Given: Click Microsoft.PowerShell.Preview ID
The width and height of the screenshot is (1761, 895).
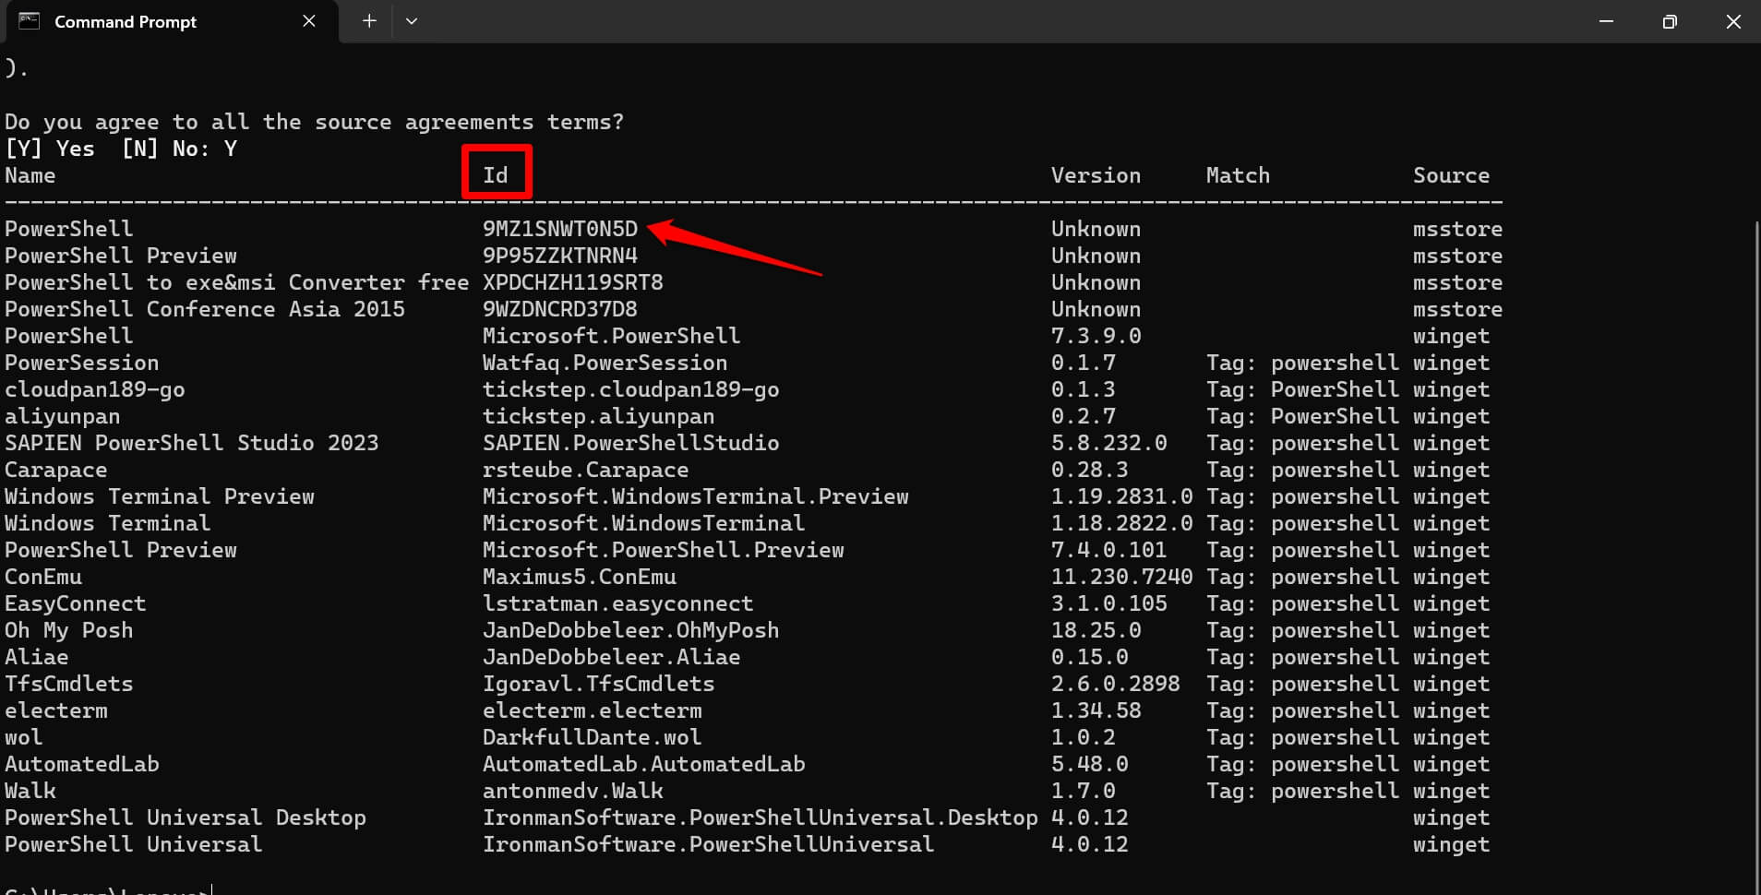Looking at the screenshot, I should tap(664, 550).
